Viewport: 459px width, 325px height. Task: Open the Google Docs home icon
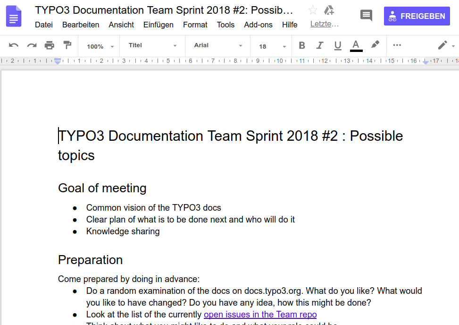pos(14,17)
